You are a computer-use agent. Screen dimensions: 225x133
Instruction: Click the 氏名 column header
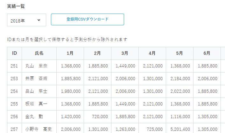coord(39,53)
